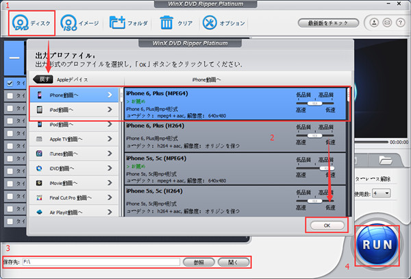Expand the Apple TV動画へ category
411x279 pixels.
111,139
